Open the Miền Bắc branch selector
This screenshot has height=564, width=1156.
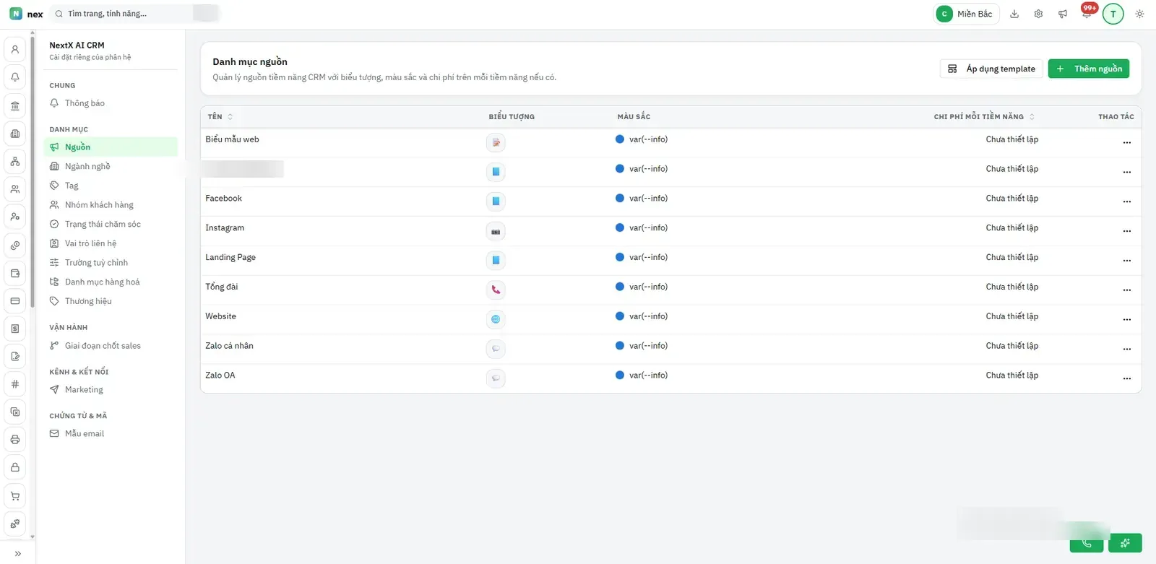point(967,14)
